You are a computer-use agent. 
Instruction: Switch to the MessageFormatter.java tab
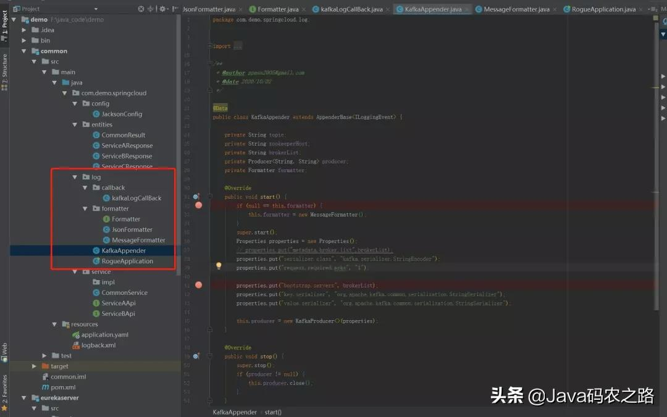[x=516, y=9]
